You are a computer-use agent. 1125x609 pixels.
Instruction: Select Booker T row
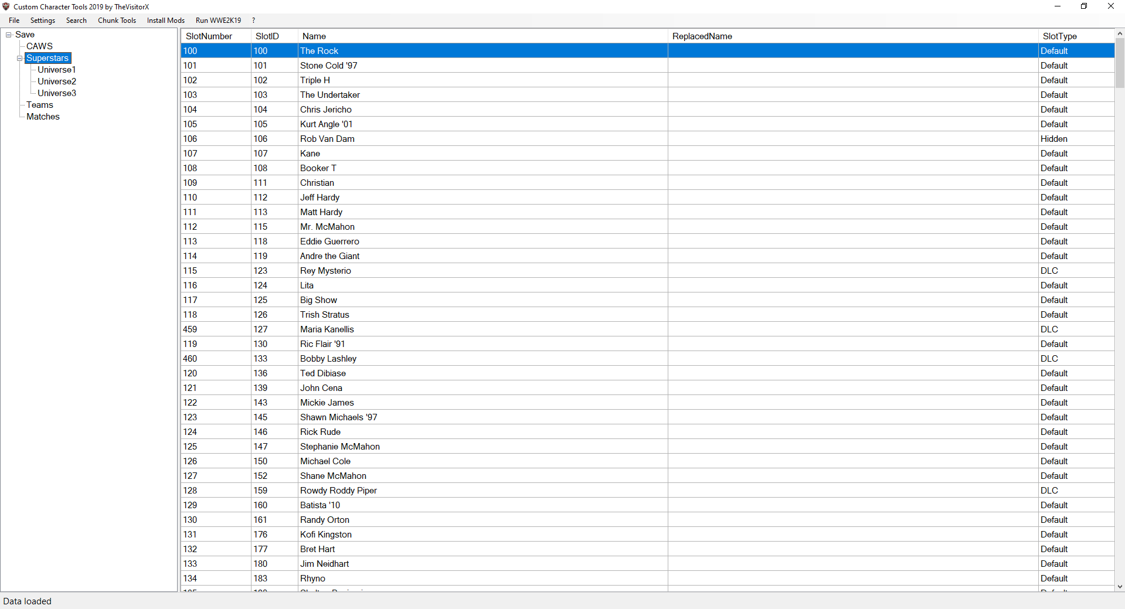[x=647, y=168]
